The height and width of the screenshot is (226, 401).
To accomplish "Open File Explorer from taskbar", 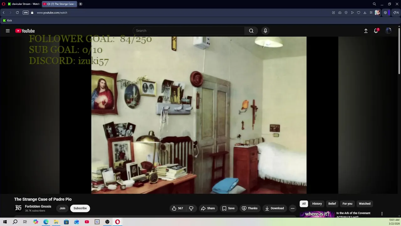I will point(56,222).
